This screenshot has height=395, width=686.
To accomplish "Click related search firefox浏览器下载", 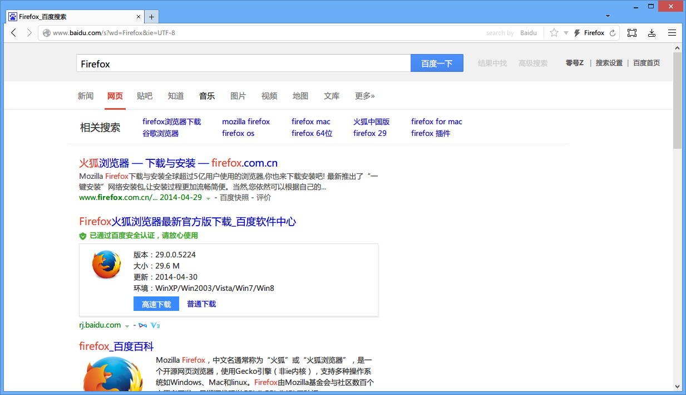I will 171,121.
